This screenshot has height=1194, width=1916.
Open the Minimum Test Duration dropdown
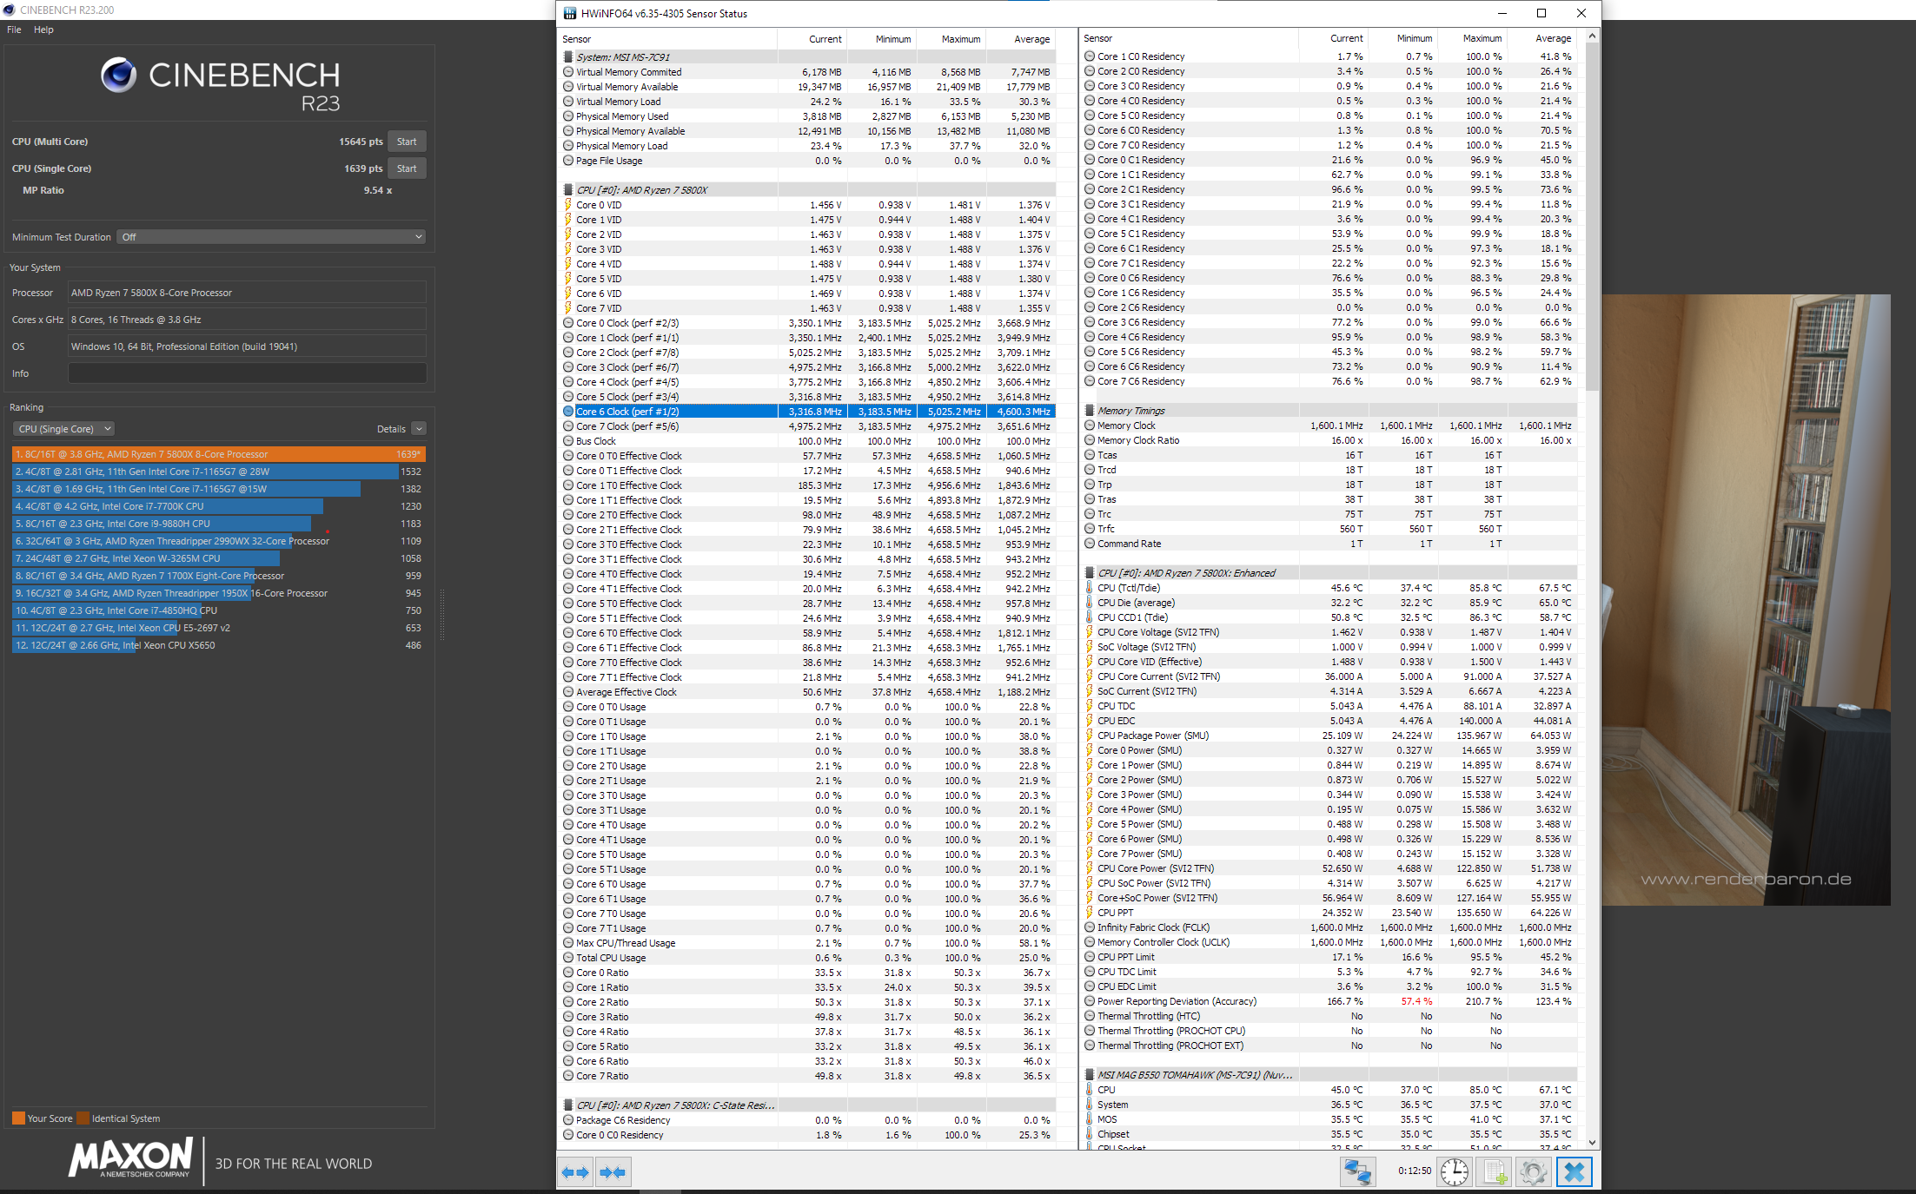tap(272, 237)
